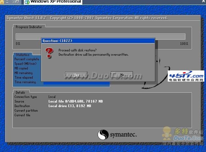The image size is (206, 152).
Task: Click the Source label
Action: pyautogui.click(x=19, y=102)
